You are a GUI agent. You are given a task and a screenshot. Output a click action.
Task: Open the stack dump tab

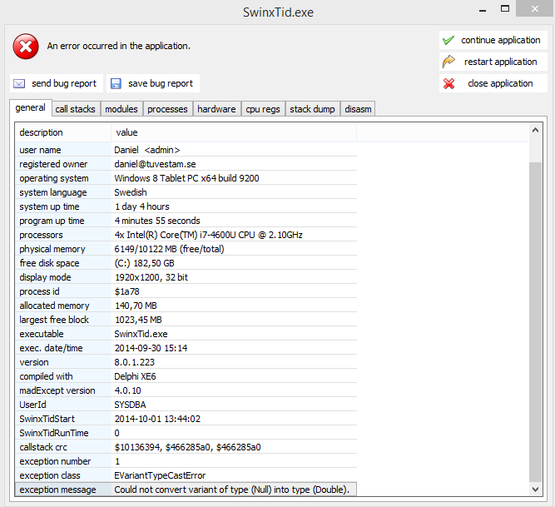(312, 109)
